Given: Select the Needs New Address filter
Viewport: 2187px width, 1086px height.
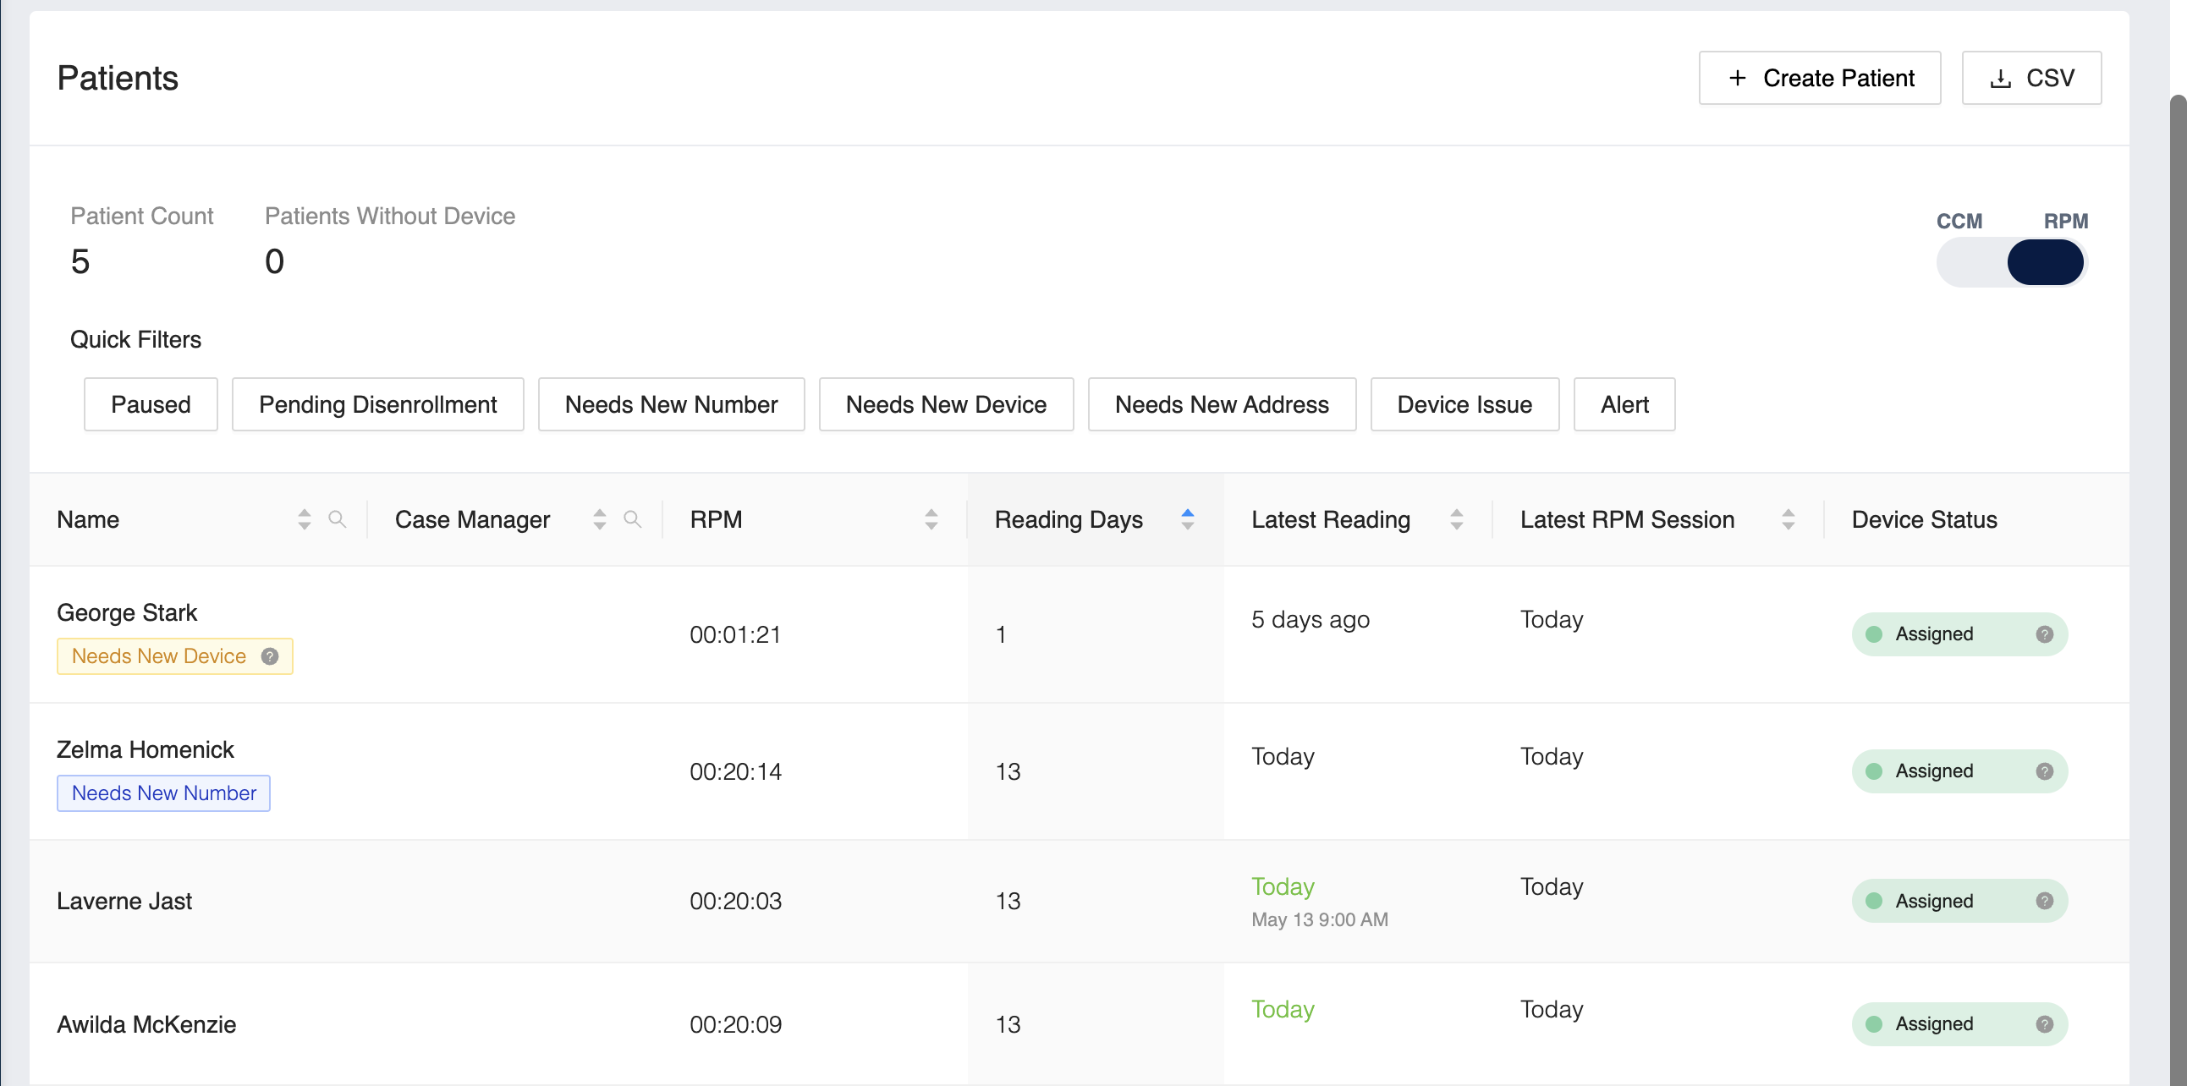Looking at the screenshot, I should tap(1221, 404).
